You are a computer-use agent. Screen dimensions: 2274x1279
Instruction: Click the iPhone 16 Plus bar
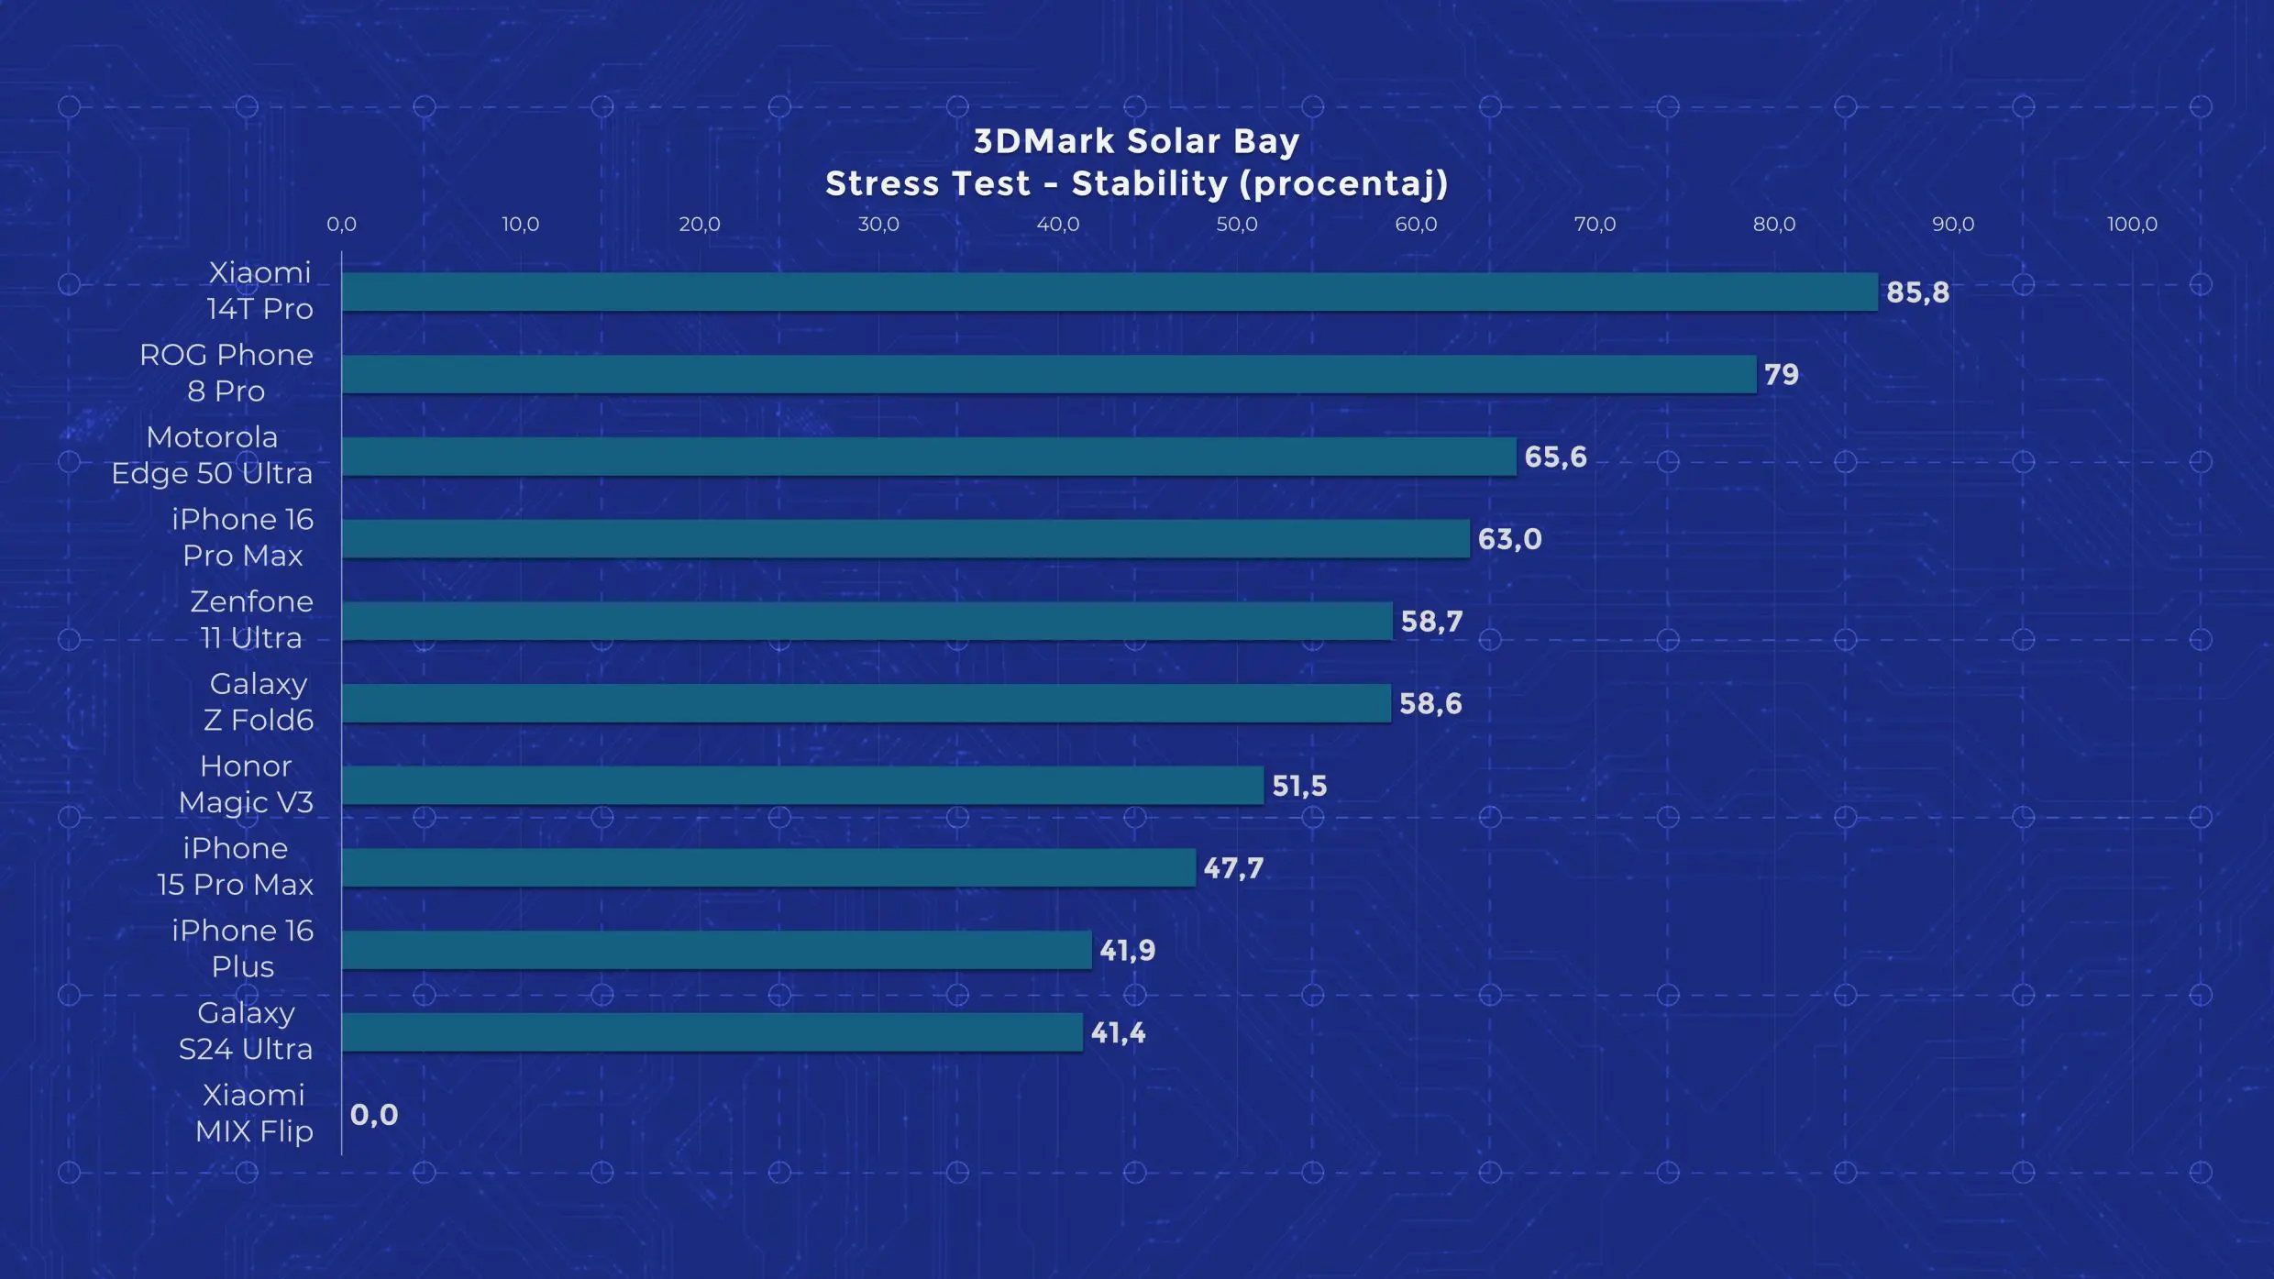click(x=717, y=950)
